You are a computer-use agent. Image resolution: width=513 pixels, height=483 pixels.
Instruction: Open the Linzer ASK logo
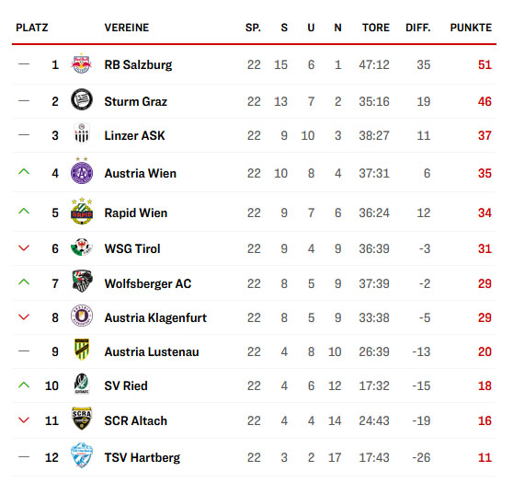pyautogui.click(x=82, y=133)
